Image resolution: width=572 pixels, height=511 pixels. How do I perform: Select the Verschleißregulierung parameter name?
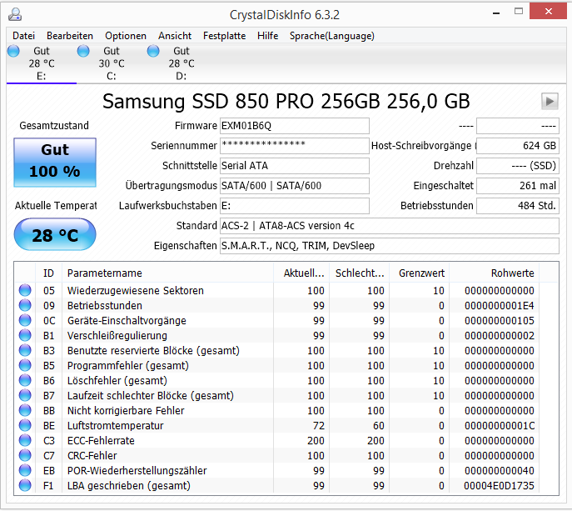point(117,335)
